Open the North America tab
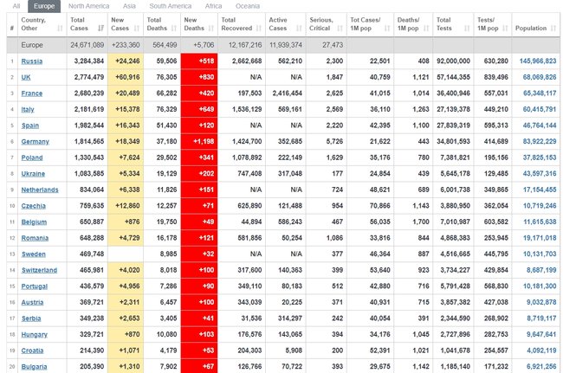The height and width of the screenshot is (373, 563). click(88, 6)
